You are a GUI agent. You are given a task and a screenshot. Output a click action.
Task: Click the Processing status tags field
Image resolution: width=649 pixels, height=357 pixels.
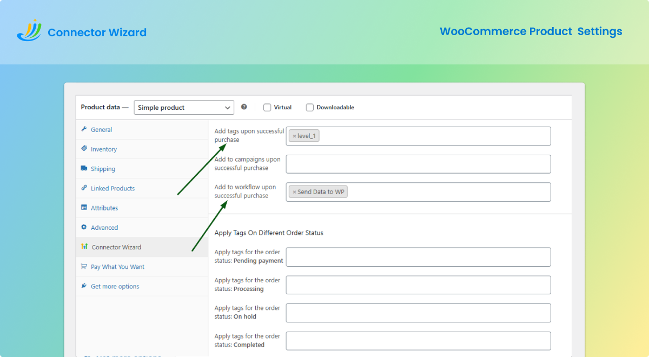pos(418,285)
